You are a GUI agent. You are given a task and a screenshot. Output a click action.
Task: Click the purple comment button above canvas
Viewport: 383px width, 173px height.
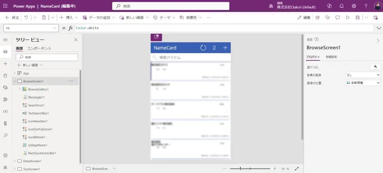156,37
